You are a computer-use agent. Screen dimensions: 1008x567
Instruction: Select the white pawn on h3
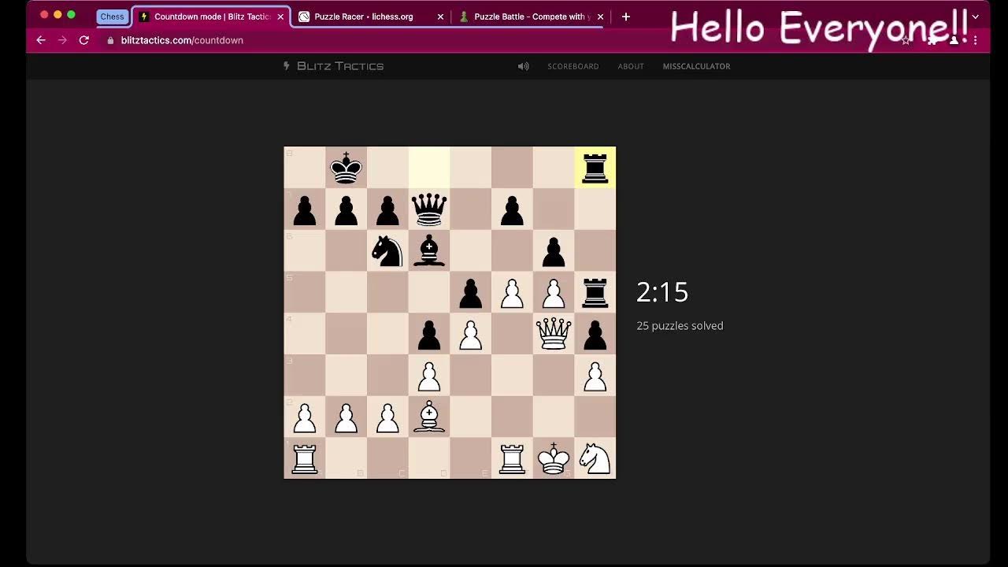coord(595,375)
